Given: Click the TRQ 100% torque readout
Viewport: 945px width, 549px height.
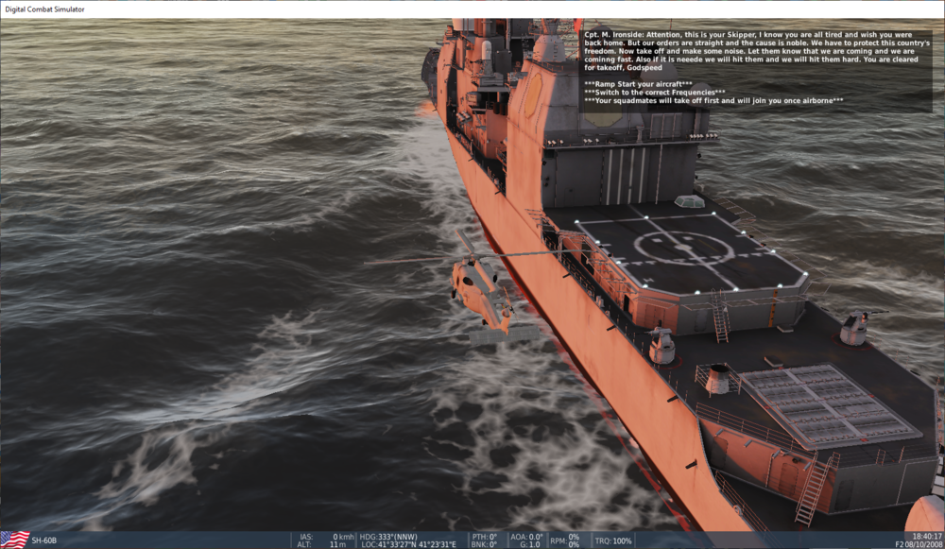Looking at the screenshot, I should pyautogui.click(x=613, y=540).
